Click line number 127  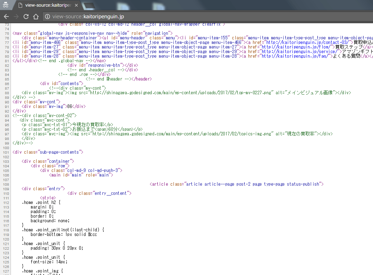[x=6, y=271]
